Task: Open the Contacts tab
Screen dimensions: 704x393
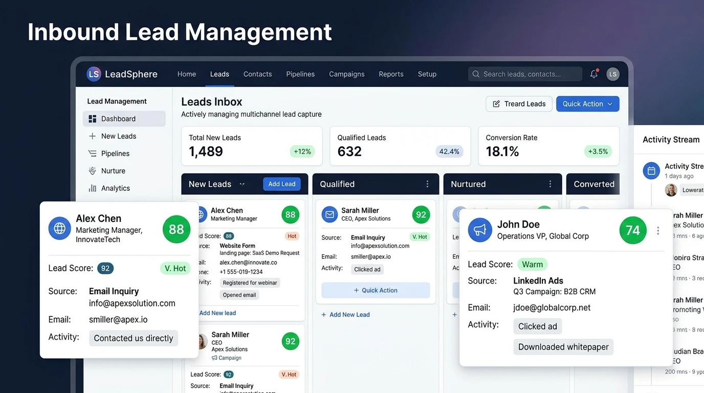Action: pyautogui.click(x=258, y=74)
